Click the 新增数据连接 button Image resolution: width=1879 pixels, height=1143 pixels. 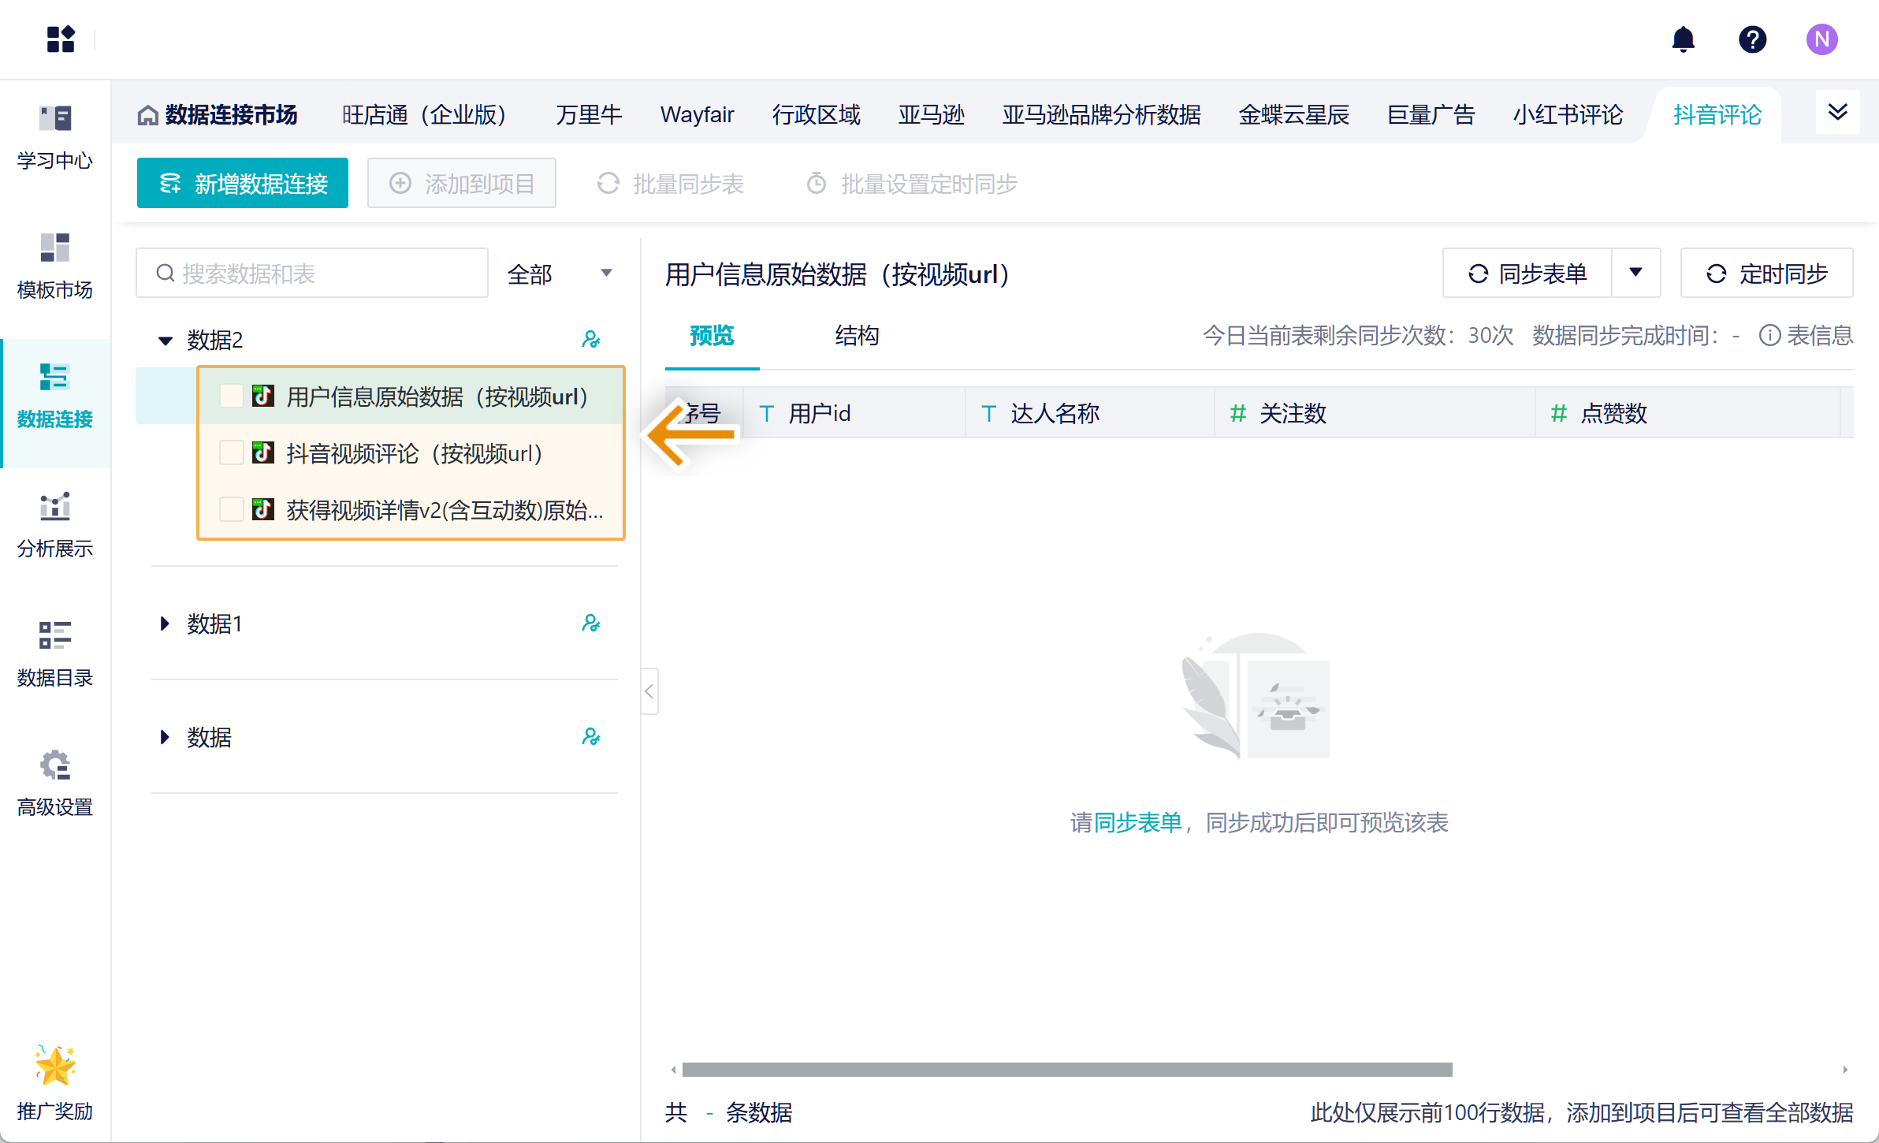tap(243, 183)
